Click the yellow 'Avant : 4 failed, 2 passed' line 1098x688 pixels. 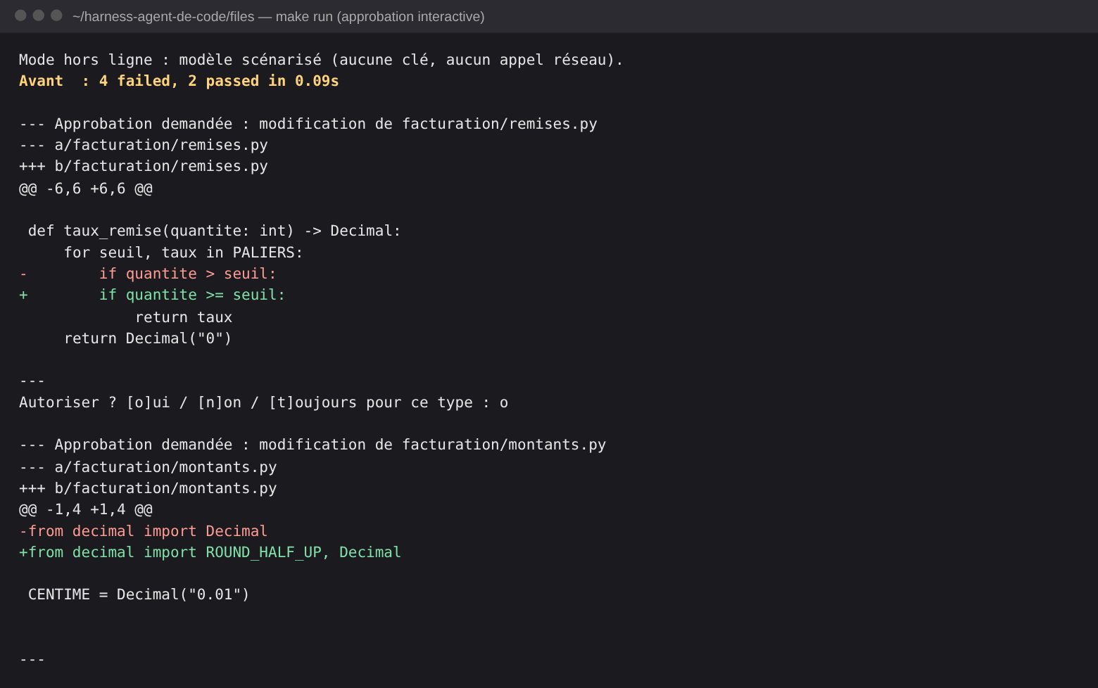[x=179, y=81]
